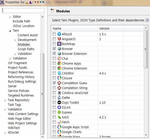The image size is (150, 139).
Task: Click the Chrome Apps icon
Action: pos(59,63)
